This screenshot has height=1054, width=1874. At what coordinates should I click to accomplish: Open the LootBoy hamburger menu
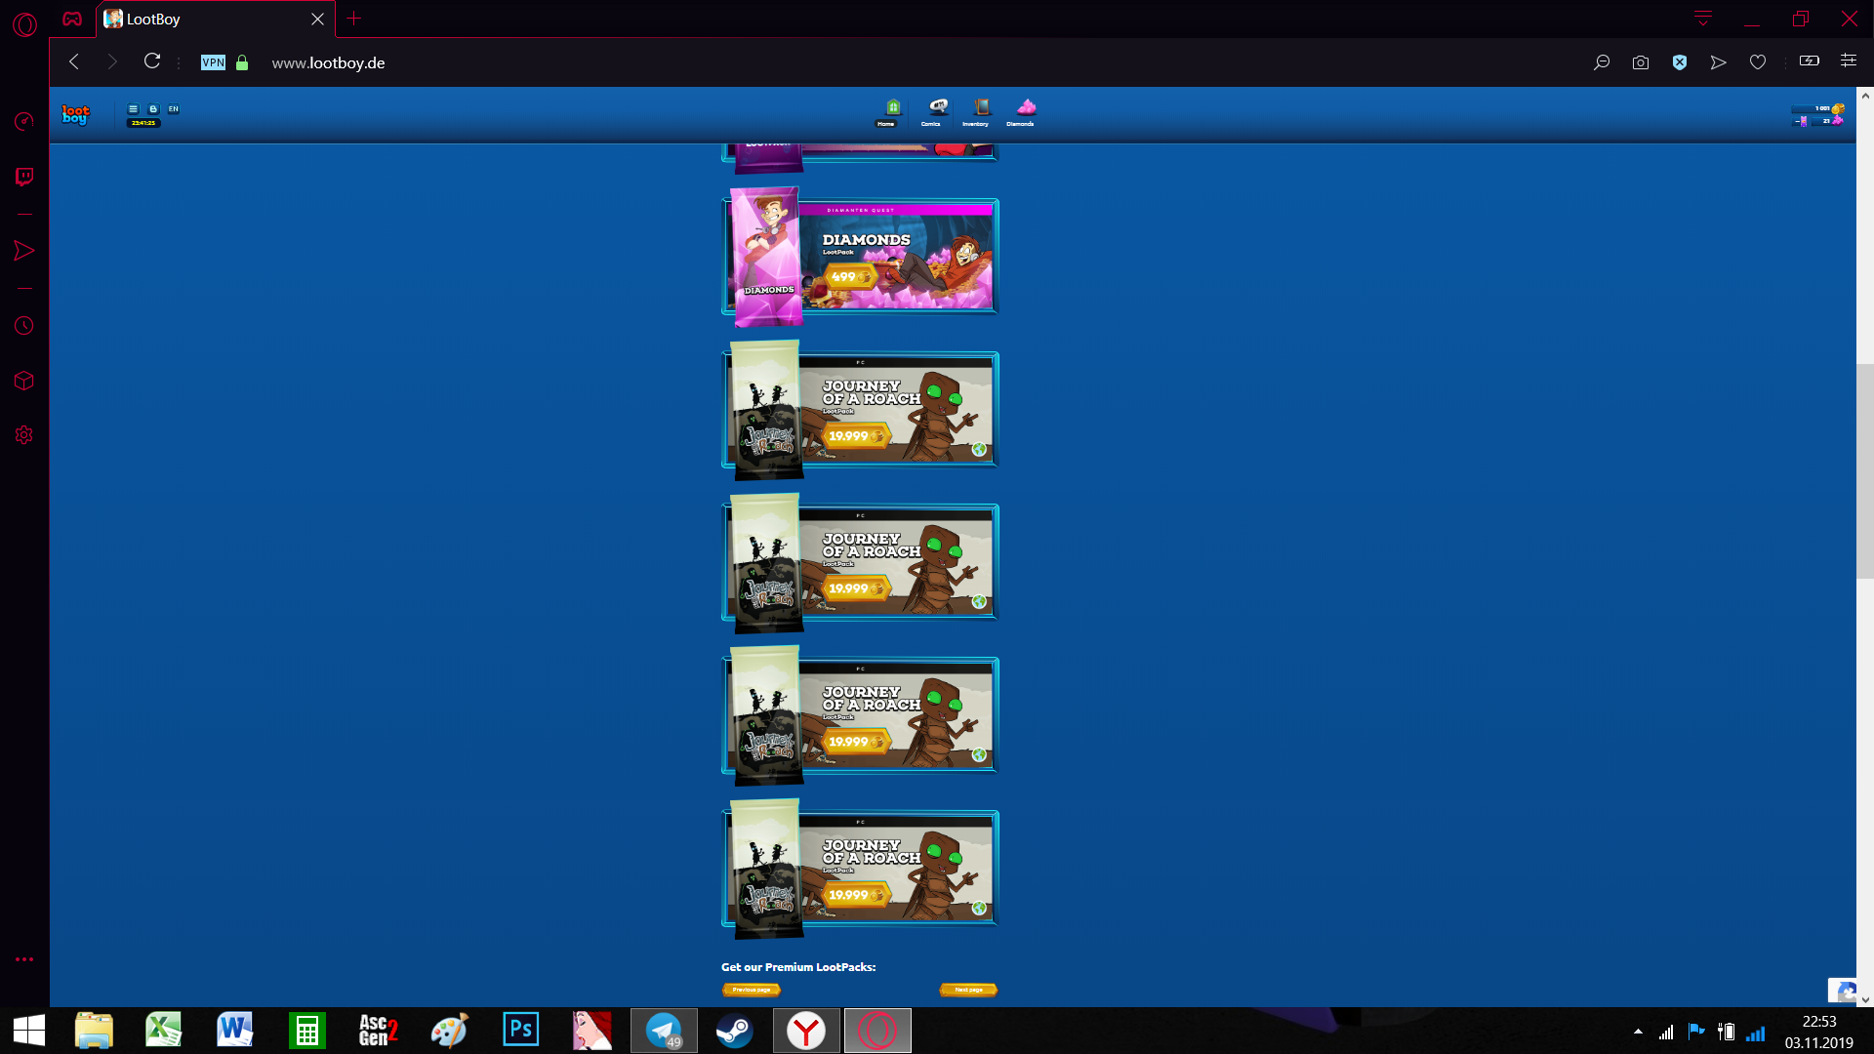[134, 109]
